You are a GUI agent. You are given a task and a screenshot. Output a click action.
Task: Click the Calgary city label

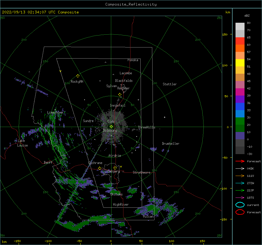point(114,171)
